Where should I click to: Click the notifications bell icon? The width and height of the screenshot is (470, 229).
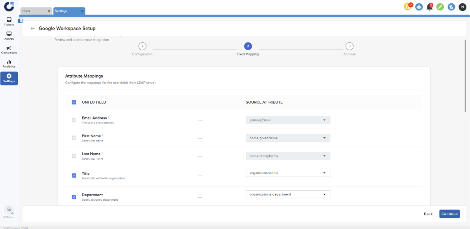pyautogui.click(x=429, y=7)
